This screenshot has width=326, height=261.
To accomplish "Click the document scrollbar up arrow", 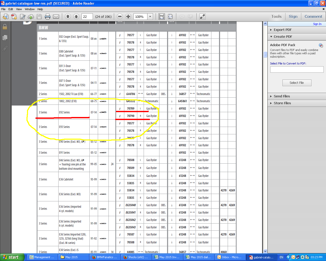I will coord(265,24).
